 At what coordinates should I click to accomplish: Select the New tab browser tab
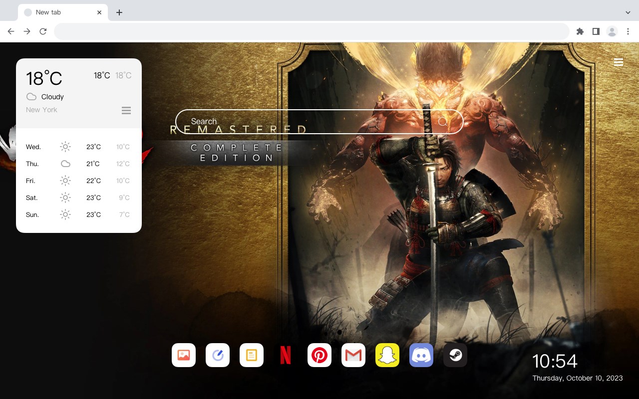[63, 12]
